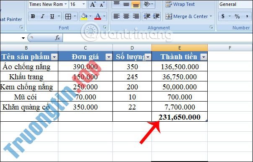Click Wrap Text button

180,4
